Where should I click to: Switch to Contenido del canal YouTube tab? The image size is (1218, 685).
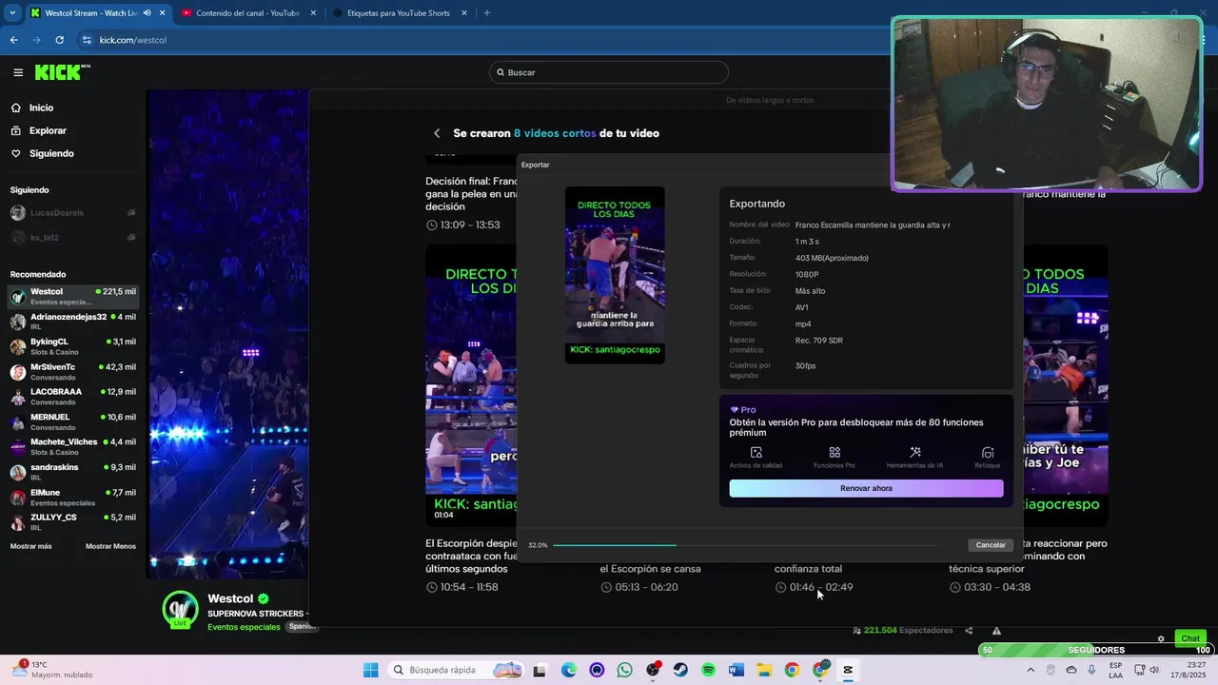(x=247, y=13)
